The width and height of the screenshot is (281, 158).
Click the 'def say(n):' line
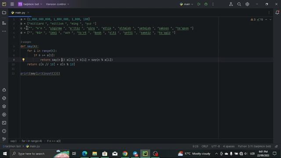tap(29, 47)
